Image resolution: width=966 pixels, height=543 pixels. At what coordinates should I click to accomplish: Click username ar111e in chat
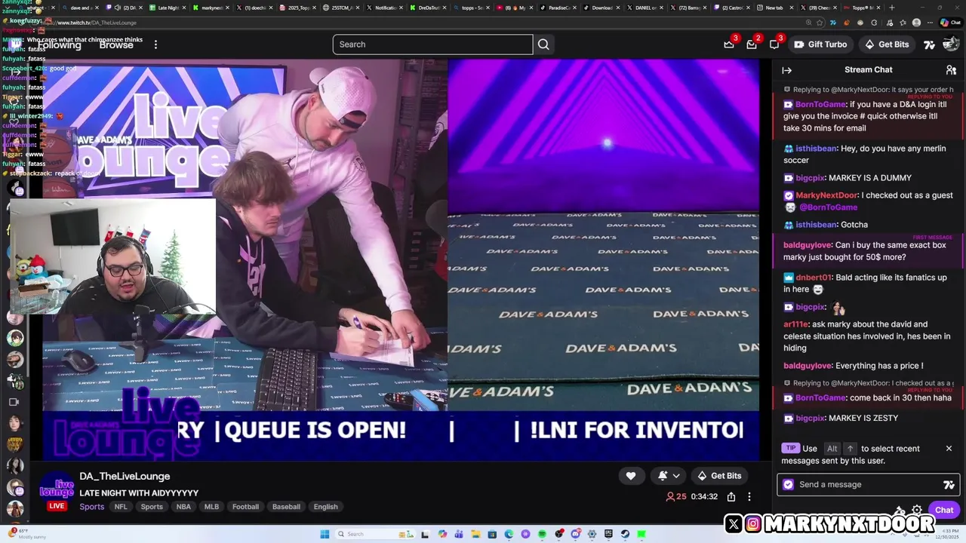pyautogui.click(x=795, y=324)
